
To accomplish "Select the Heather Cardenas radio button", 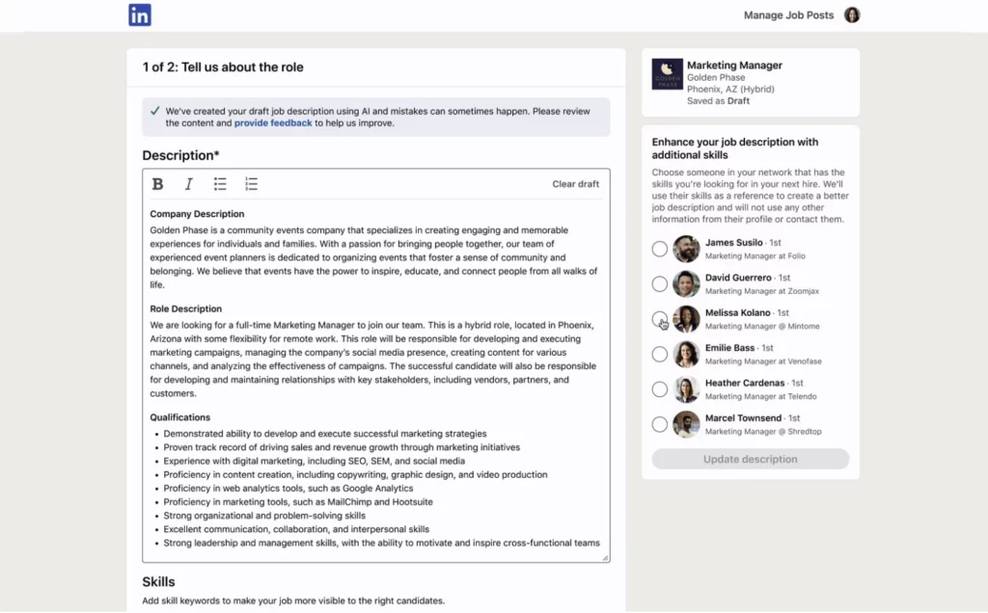I will tap(660, 389).
